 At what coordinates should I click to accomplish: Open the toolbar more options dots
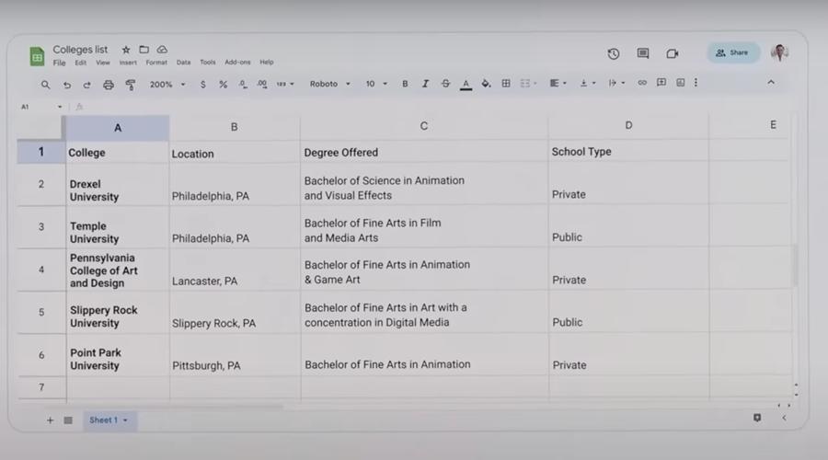(x=696, y=83)
